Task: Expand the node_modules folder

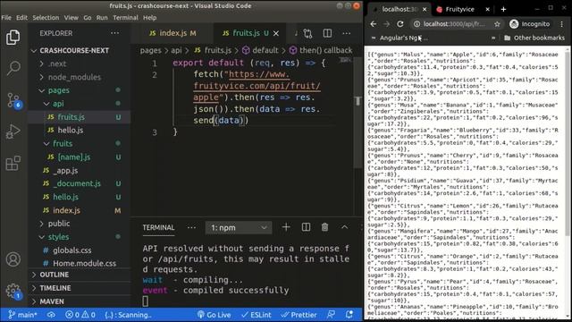Action: pyautogui.click(x=80, y=77)
